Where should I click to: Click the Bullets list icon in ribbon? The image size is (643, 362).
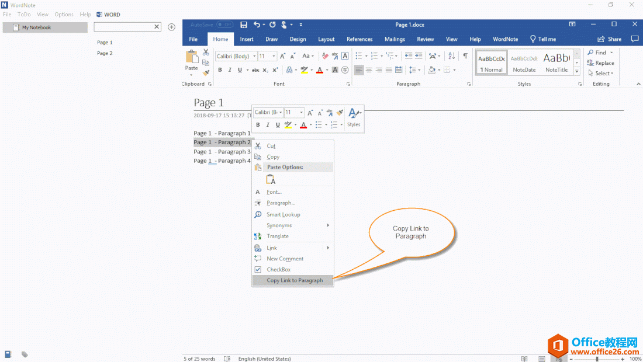(x=359, y=56)
